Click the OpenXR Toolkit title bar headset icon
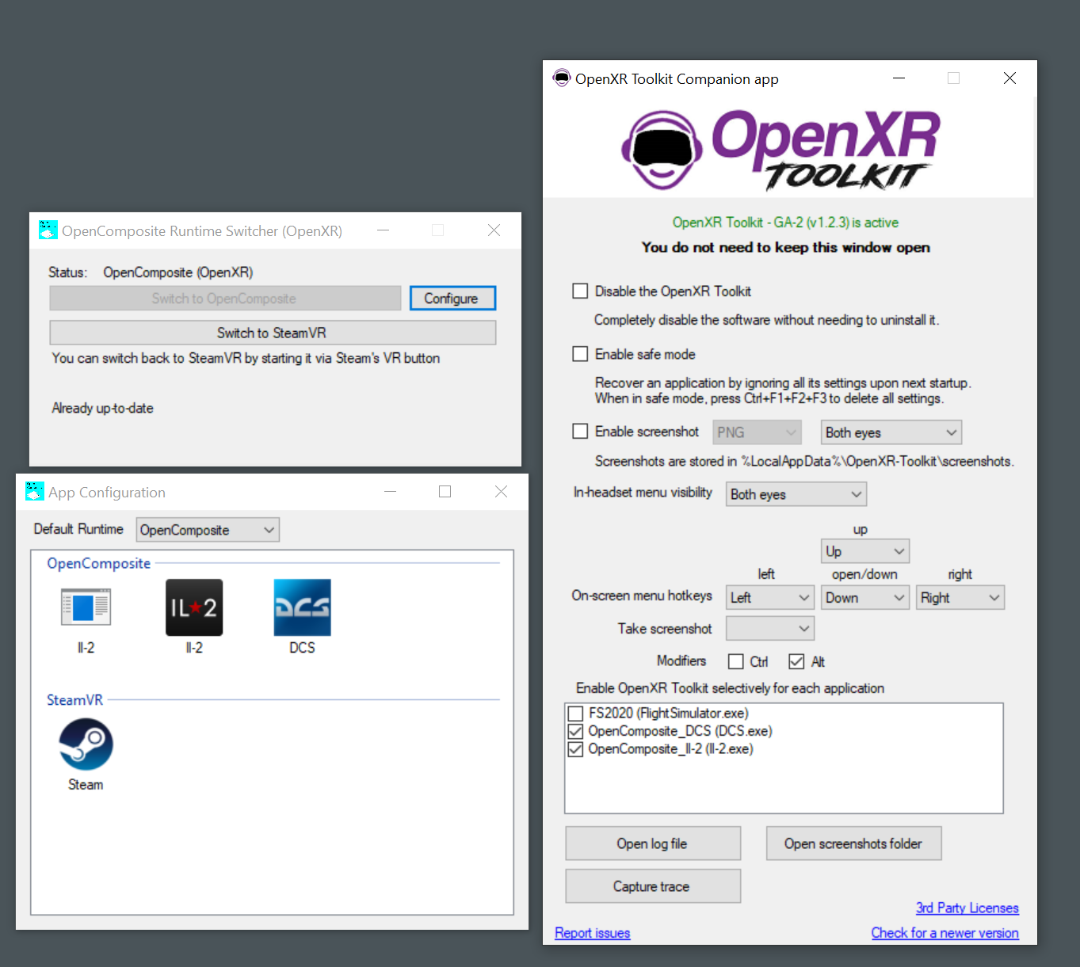The width and height of the screenshot is (1080, 967). pyautogui.click(x=562, y=78)
